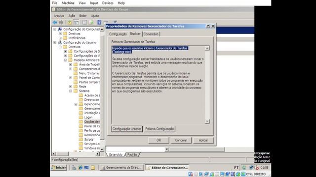Click the Filter funnel toolbar icon
Viewport: 316px width, 177px height.
115,22
